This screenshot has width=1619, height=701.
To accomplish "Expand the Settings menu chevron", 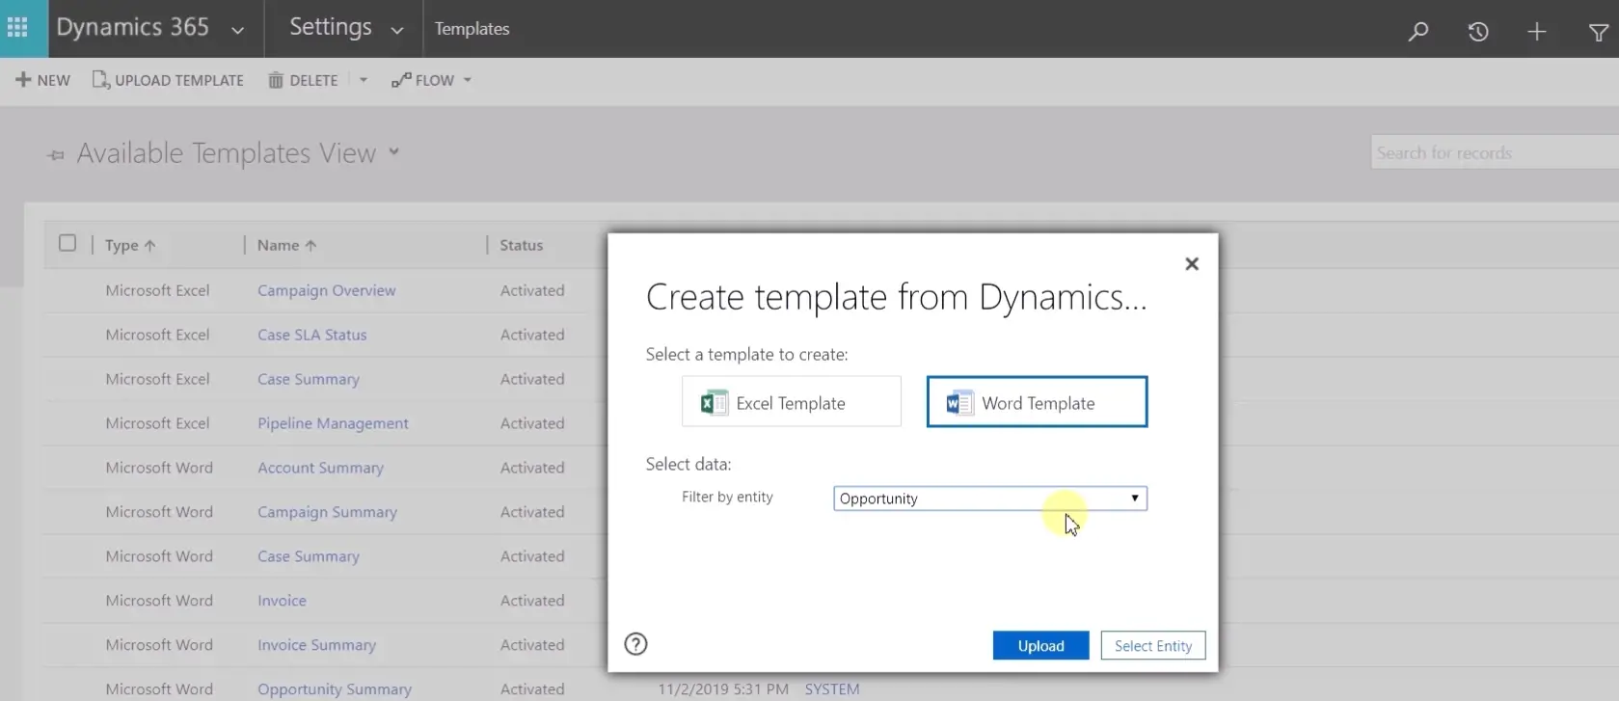I will coord(396,31).
